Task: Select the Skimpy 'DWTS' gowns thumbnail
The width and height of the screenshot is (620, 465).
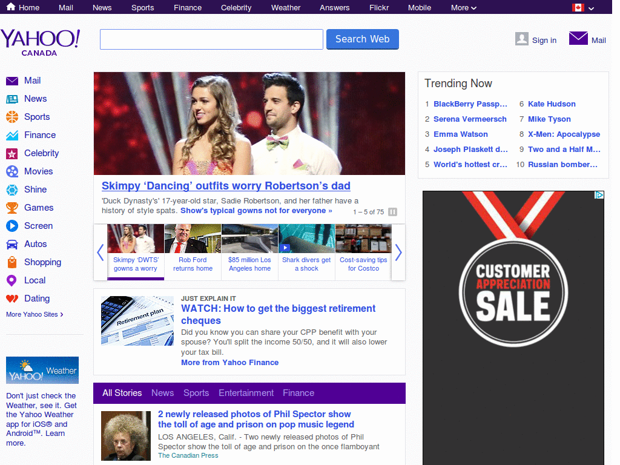Action: (136, 252)
